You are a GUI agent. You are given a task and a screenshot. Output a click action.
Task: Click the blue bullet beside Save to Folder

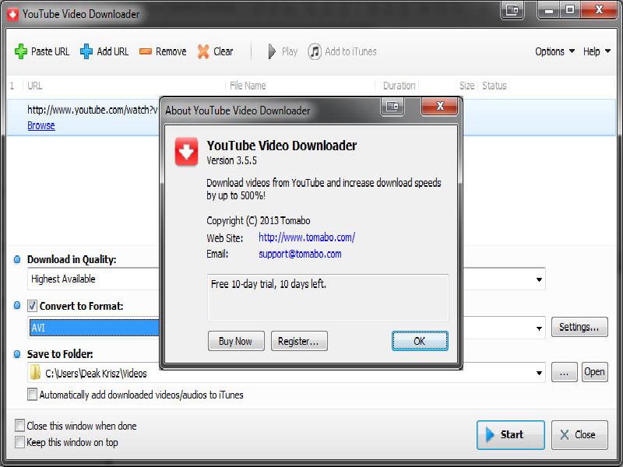[x=17, y=354]
